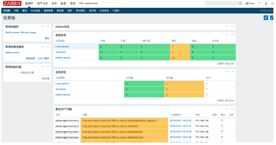276x145 pixels.
Task: Click the fullscreen expand icon
Action: (x=272, y=18)
